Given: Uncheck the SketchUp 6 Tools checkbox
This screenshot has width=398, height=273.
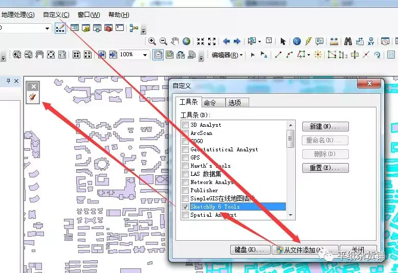Looking at the screenshot, I should click(185, 207).
